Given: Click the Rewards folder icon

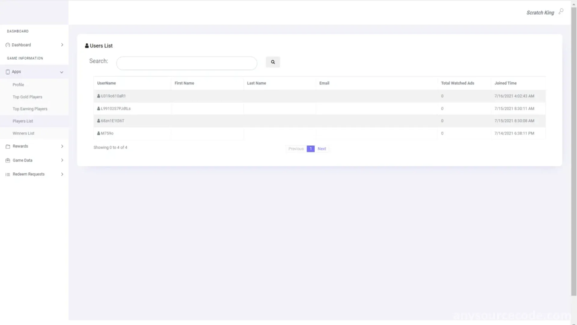Looking at the screenshot, I should [8, 147].
